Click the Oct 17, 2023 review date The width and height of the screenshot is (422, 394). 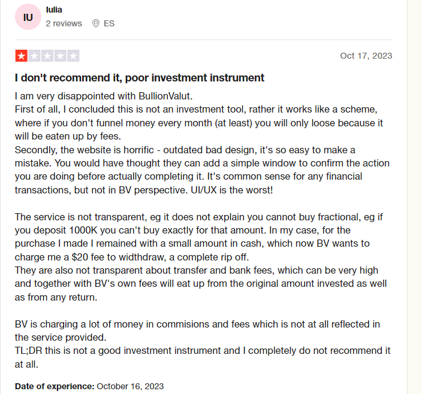click(x=366, y=56)
